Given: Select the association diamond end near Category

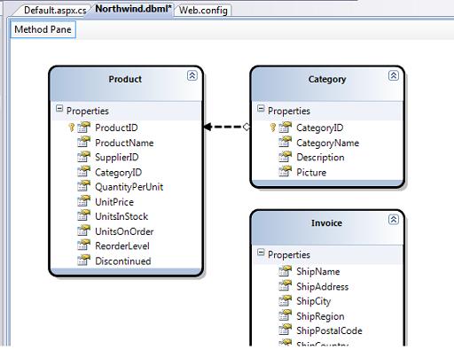Looking at the screenshot, I should (x=247, y=127).
